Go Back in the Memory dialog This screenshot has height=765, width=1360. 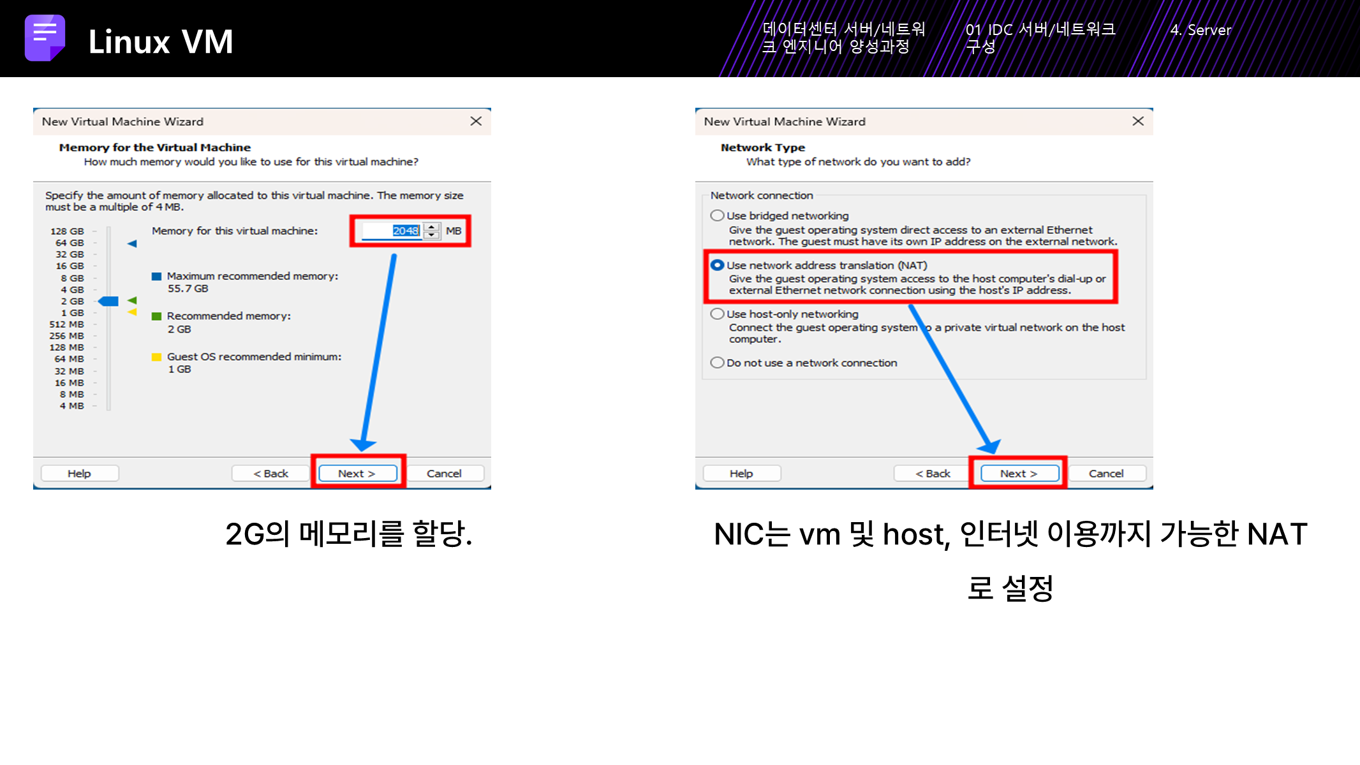(x=270, y=473)
